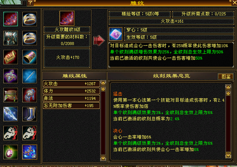Image resolution: width=237 pixels, height=167 pixels.
Task: Select the purple glove bracer equipment icon
Action: click(30, 57)
